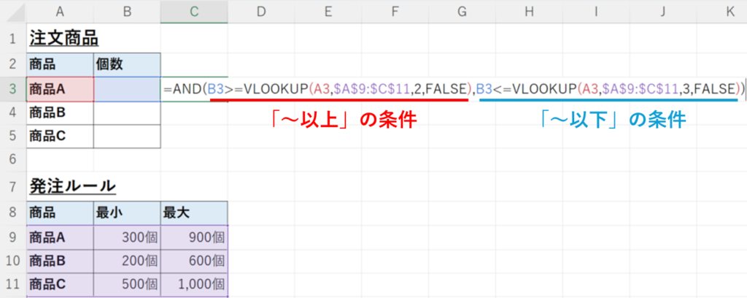Select row 5 header
The height and width of the screenshot is (298, 747).
(13, 137)
